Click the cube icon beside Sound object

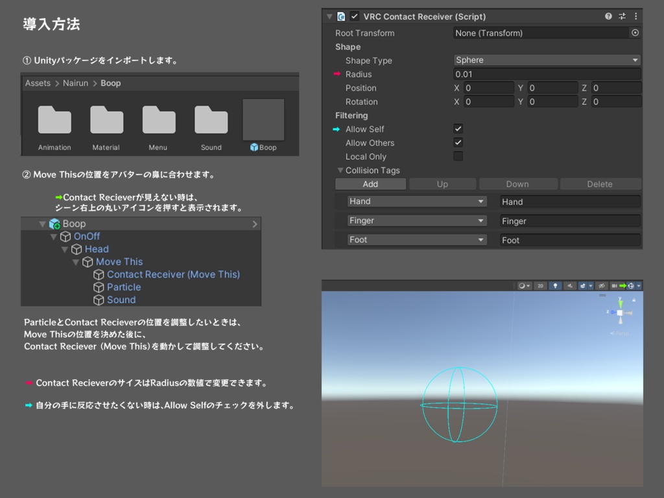click(x=99, y=300)
